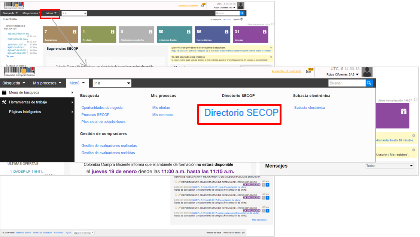Click the blue search magnifier in enlarged view
Screen dimensions: 420x237
(x=369, y=83)
